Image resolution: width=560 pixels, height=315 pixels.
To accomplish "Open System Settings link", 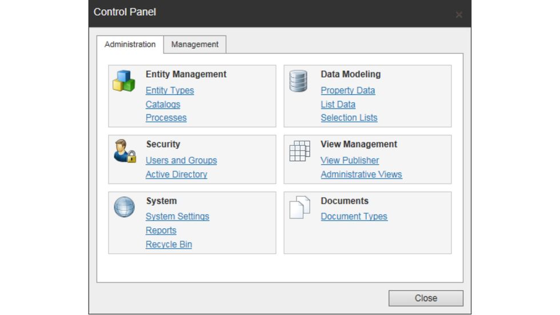I will click(177, 217).
